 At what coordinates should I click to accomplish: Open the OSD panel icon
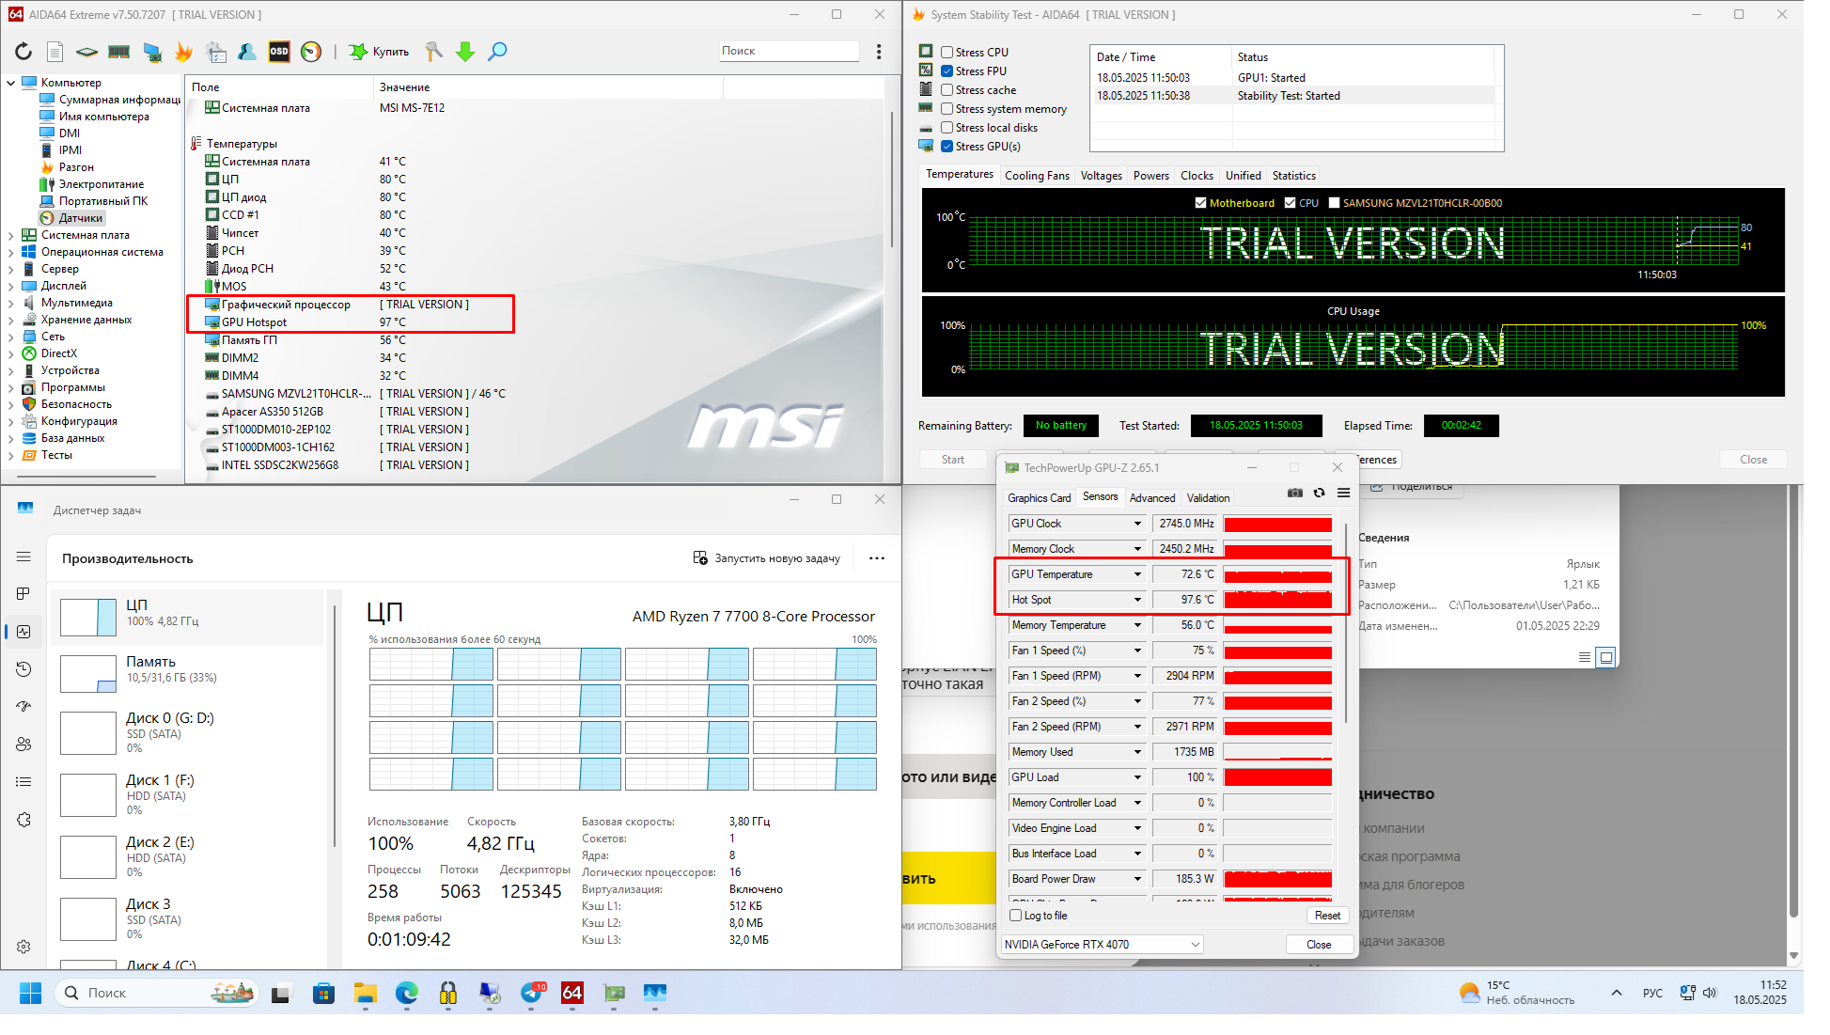(x=279, y=52)
